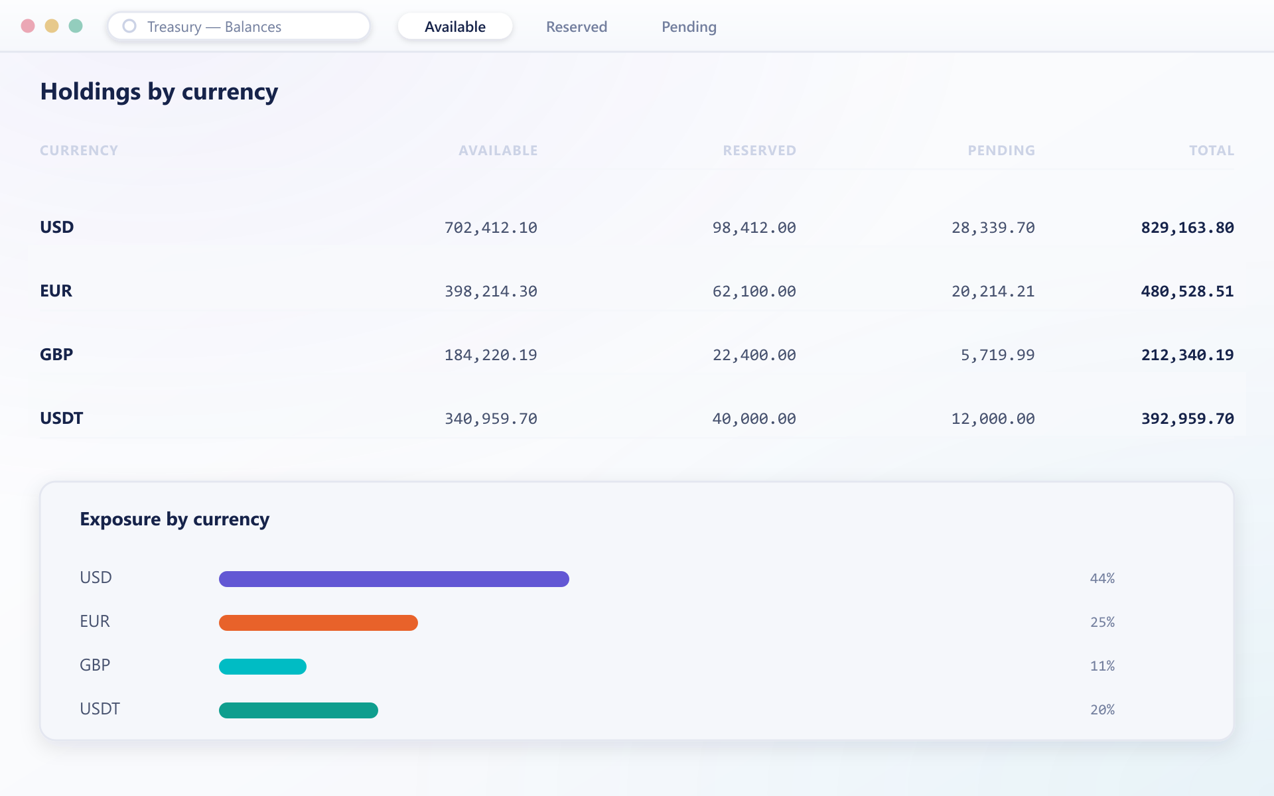Viewport: 1274px width, 796px height.
Task: Click the yellow minimize dot
Action: tap(52, 26)
